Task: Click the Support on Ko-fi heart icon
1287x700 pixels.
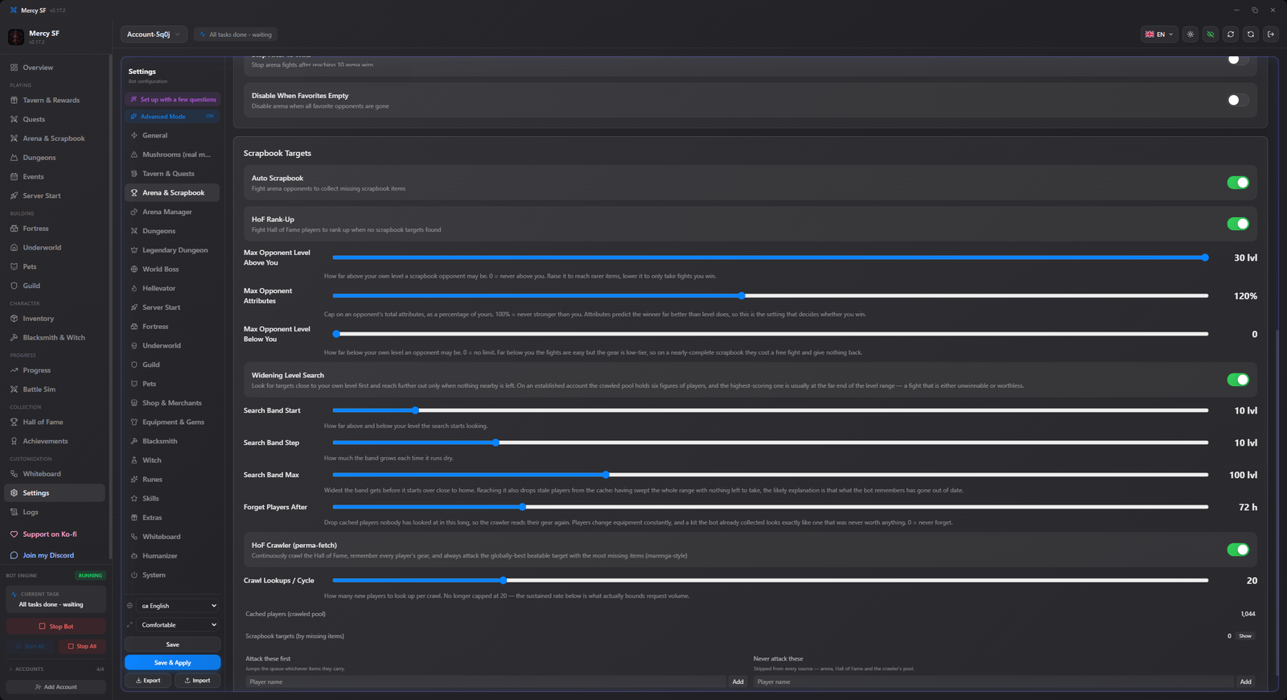Action: click(x=14, y=534)
